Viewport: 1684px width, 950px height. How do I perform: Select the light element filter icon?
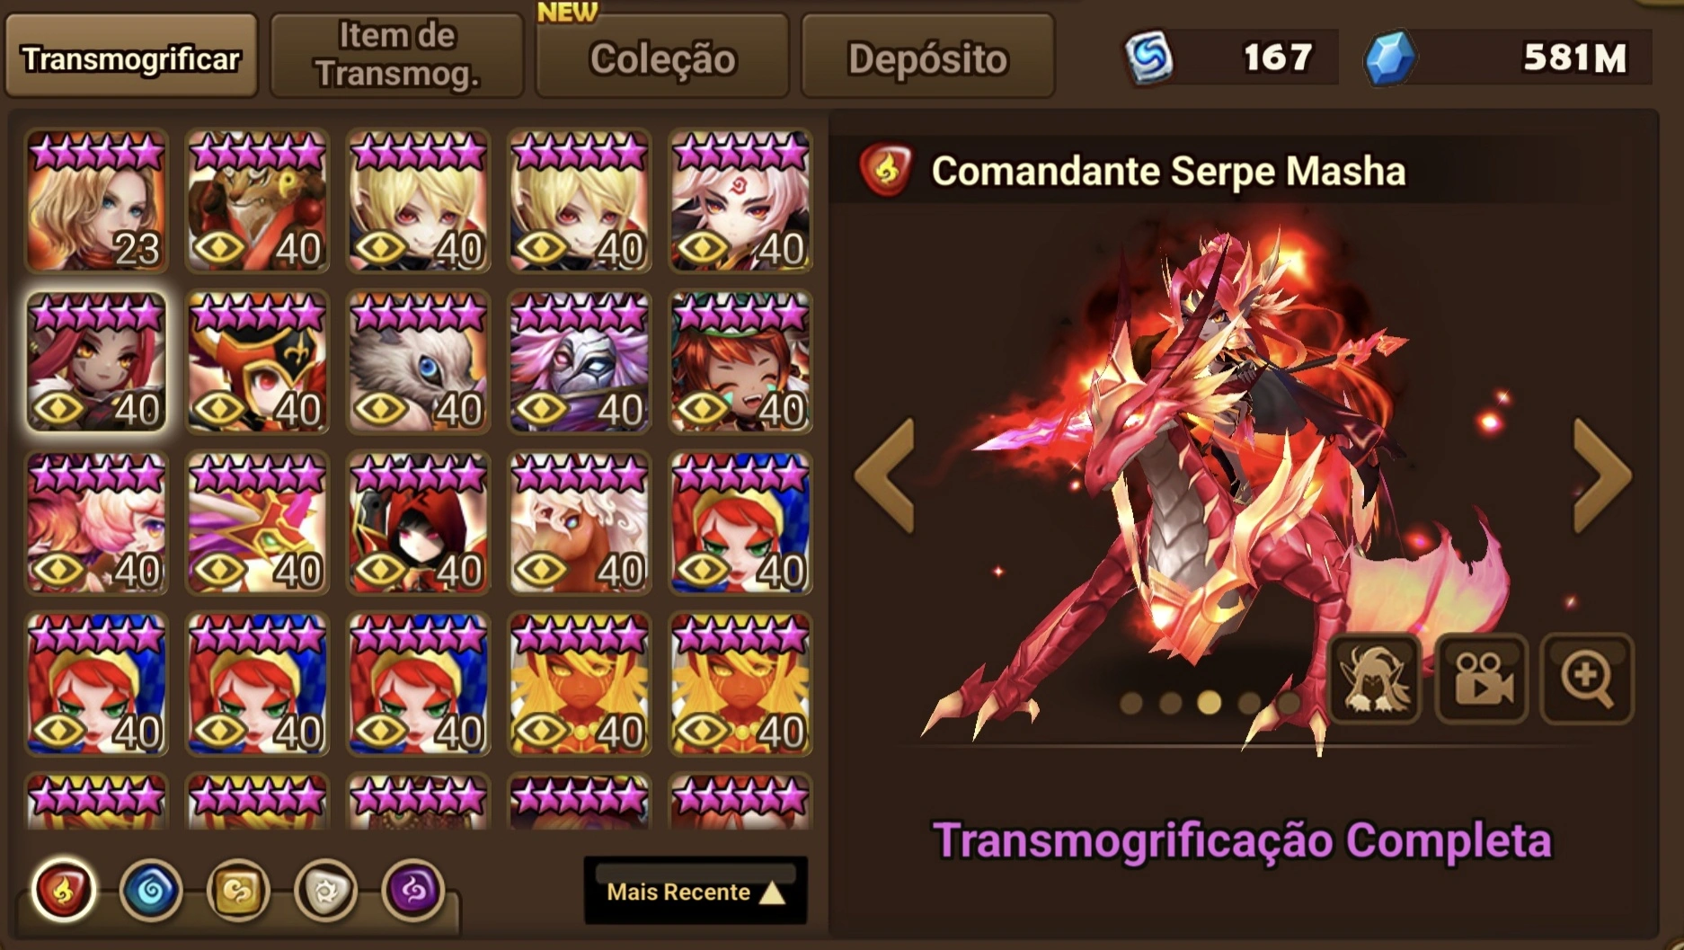coord(325,891)
